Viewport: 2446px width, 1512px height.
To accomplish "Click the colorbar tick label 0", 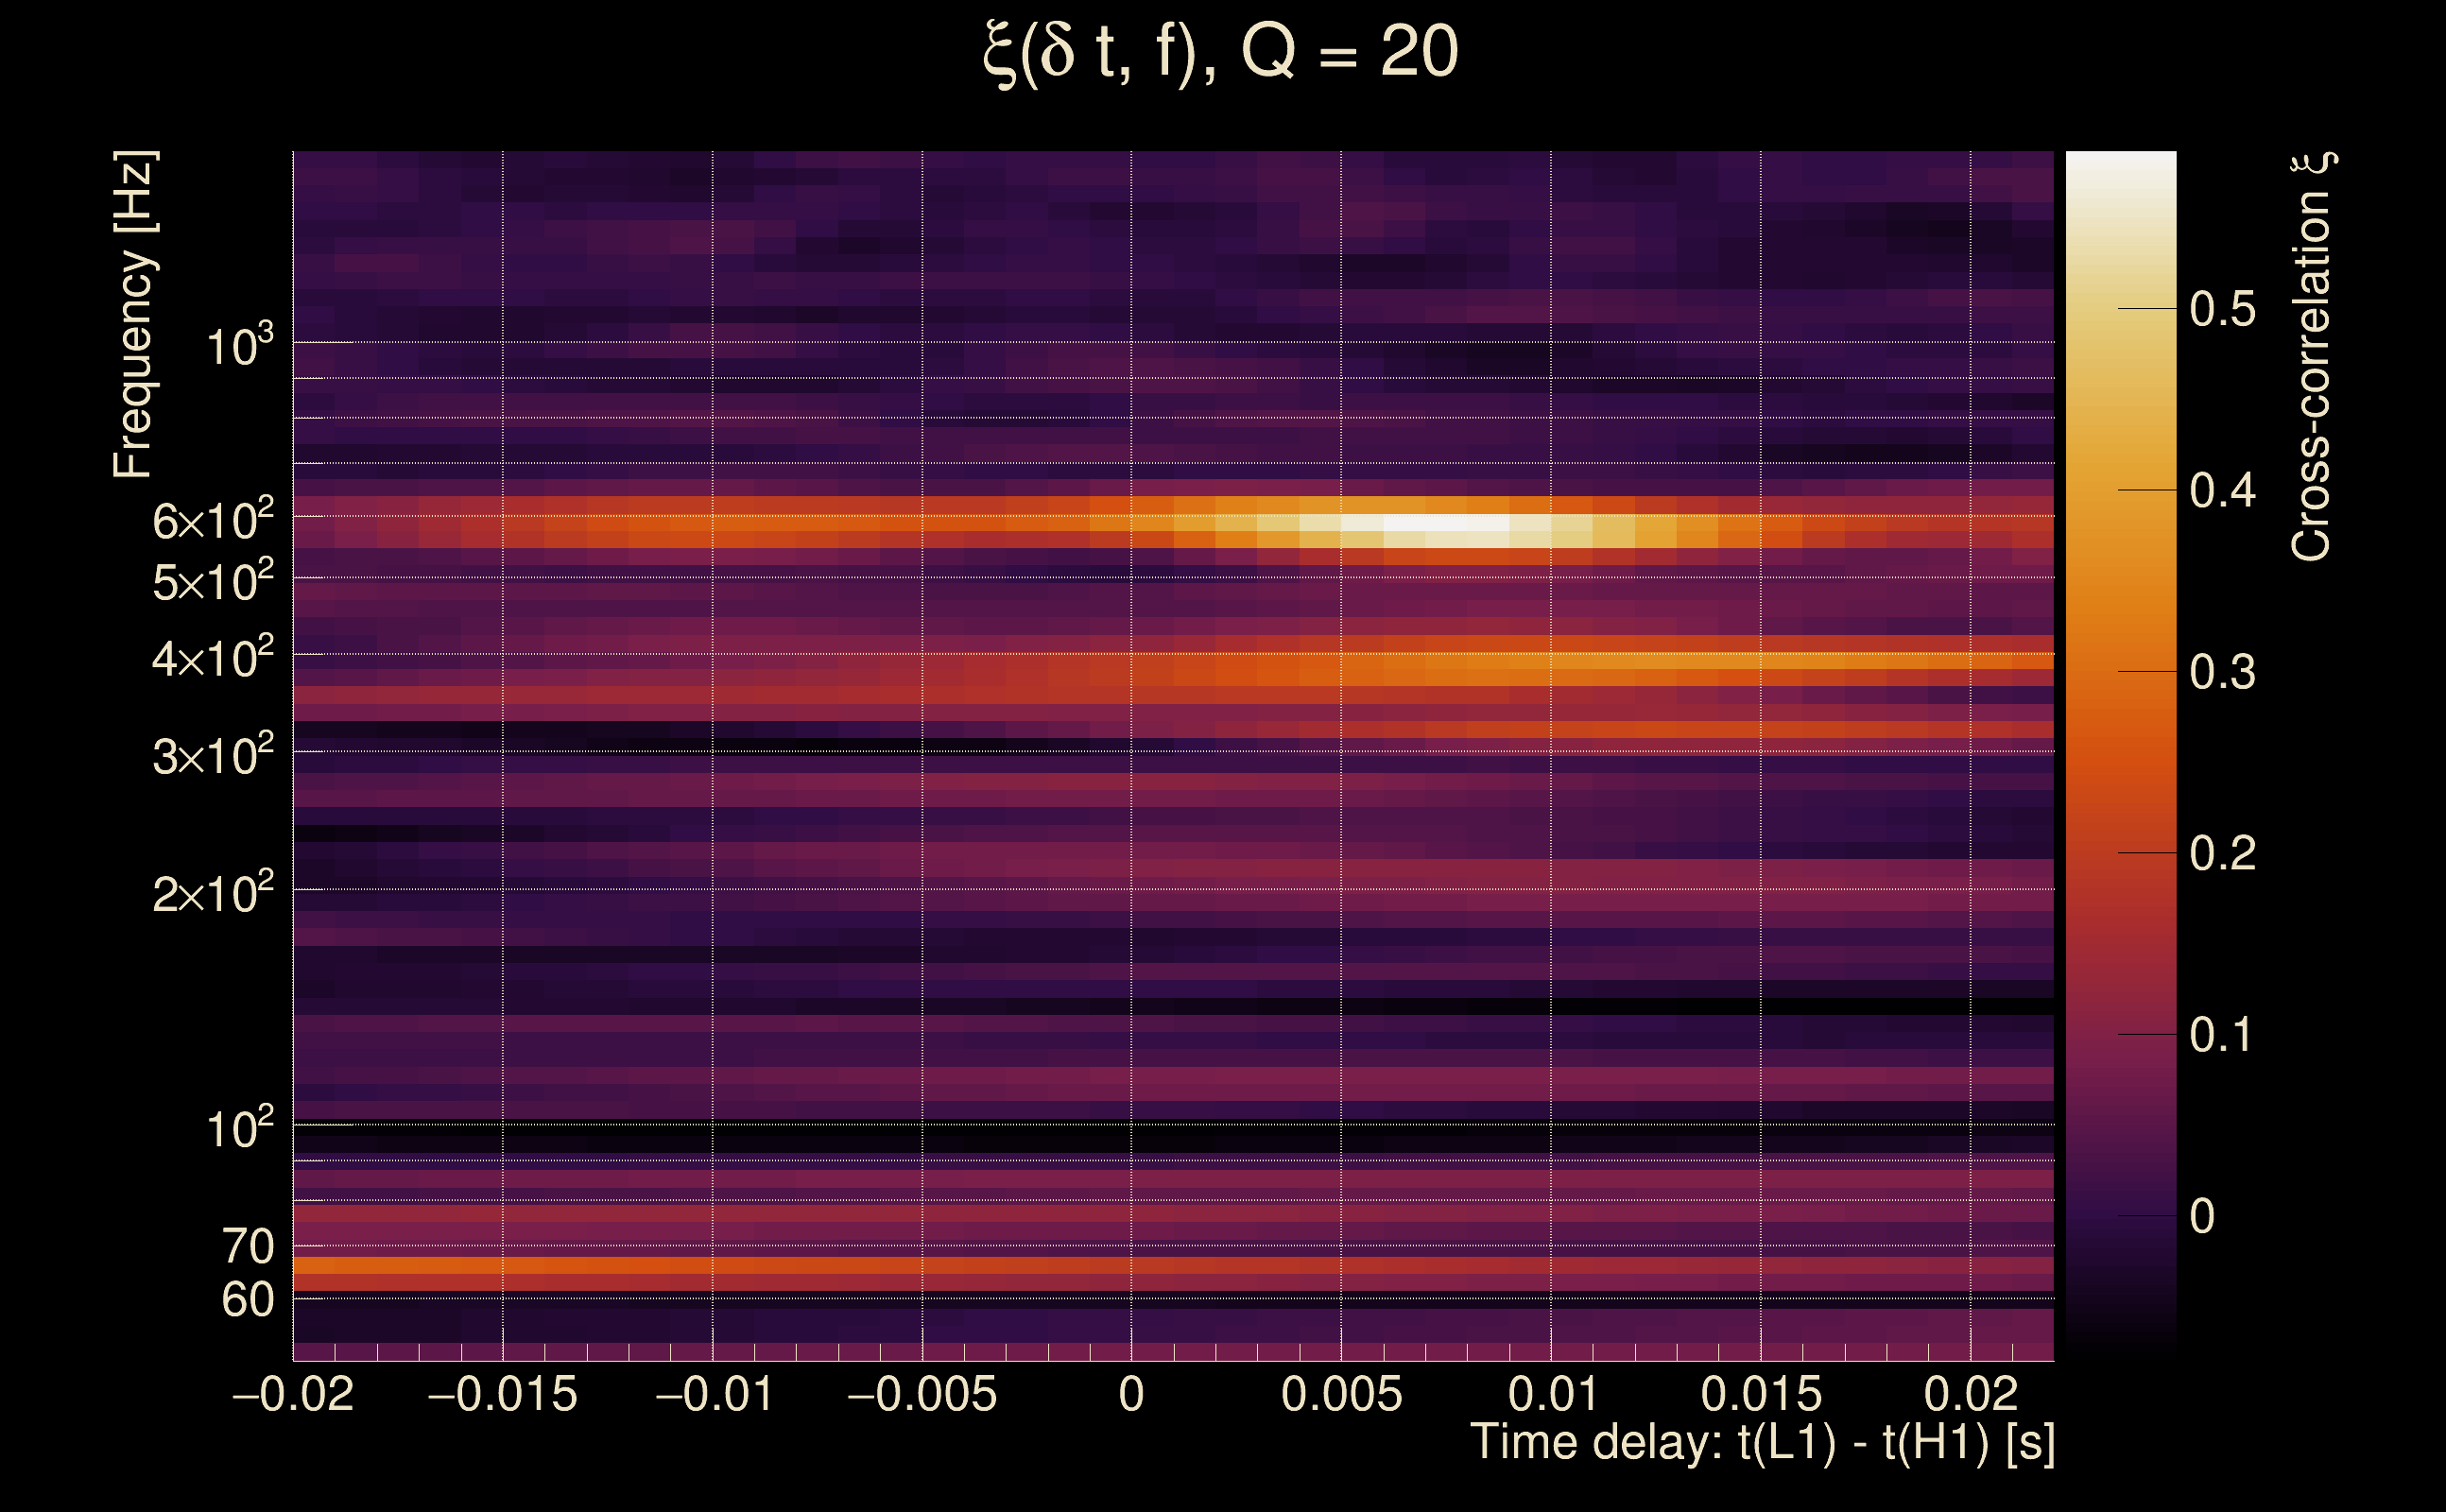I will point(2202,1216).
